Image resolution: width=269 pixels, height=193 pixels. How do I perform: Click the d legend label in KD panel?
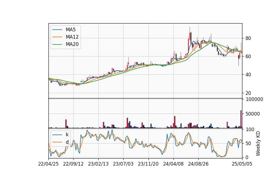tap(67, 142)
